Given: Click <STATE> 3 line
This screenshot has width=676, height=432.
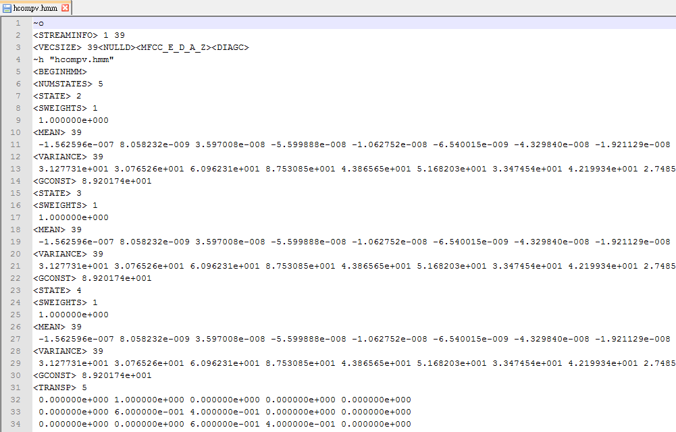Looking at the screenshot, I should tap(57, 193).
